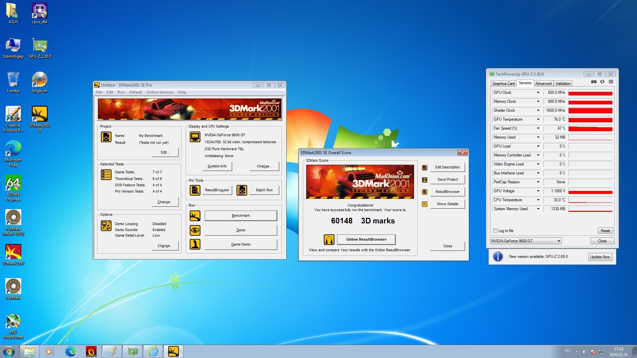Open the Online Services menu
Screen dimensions: 637x358
(160, 92)
